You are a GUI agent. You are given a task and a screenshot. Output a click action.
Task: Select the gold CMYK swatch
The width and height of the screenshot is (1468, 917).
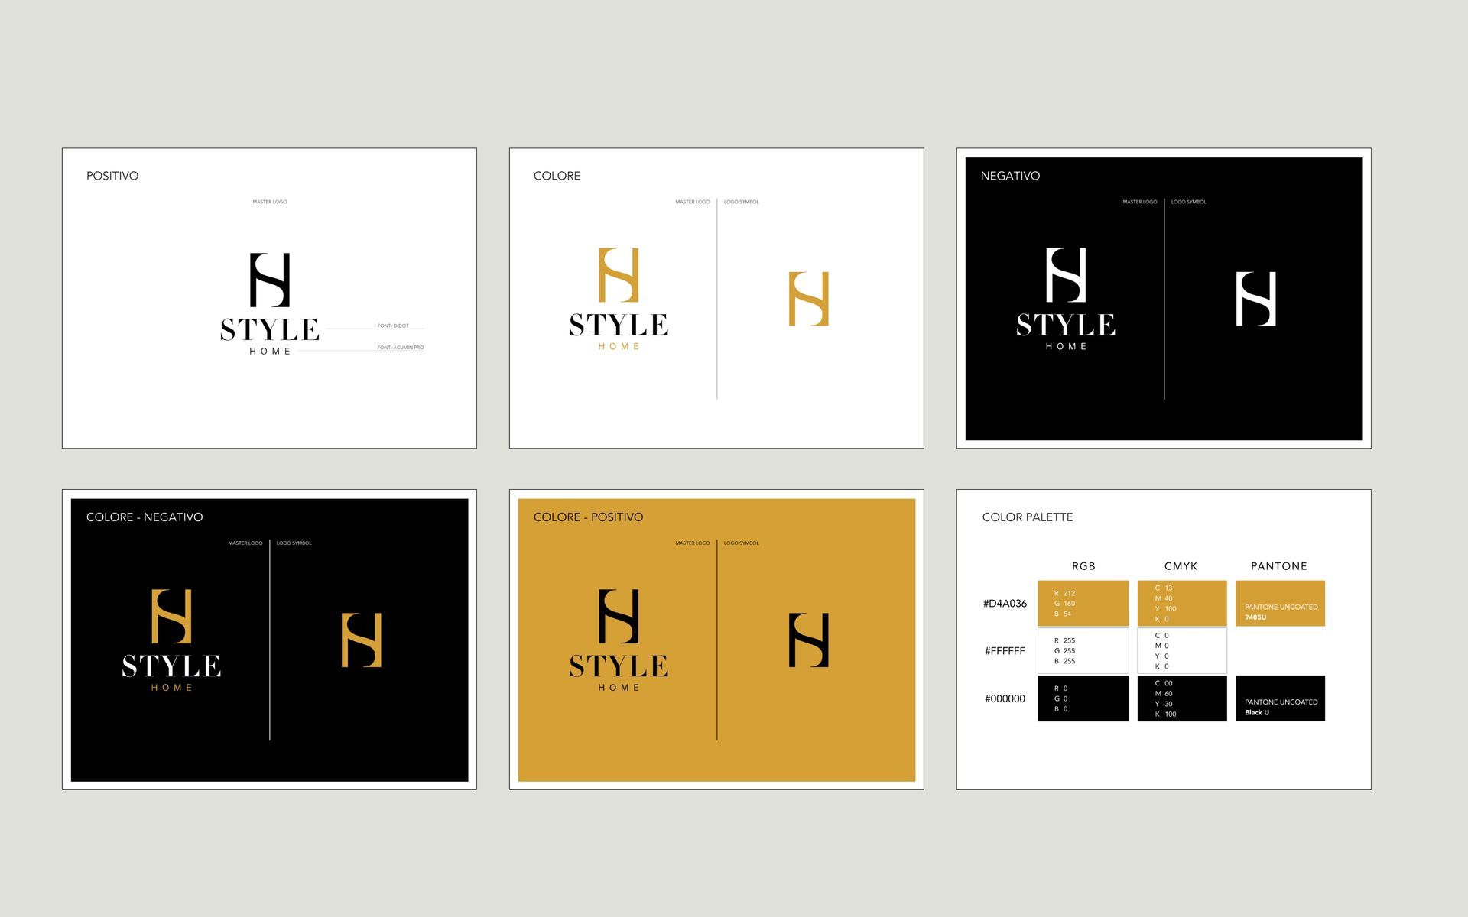click(x=1182, y=604)
